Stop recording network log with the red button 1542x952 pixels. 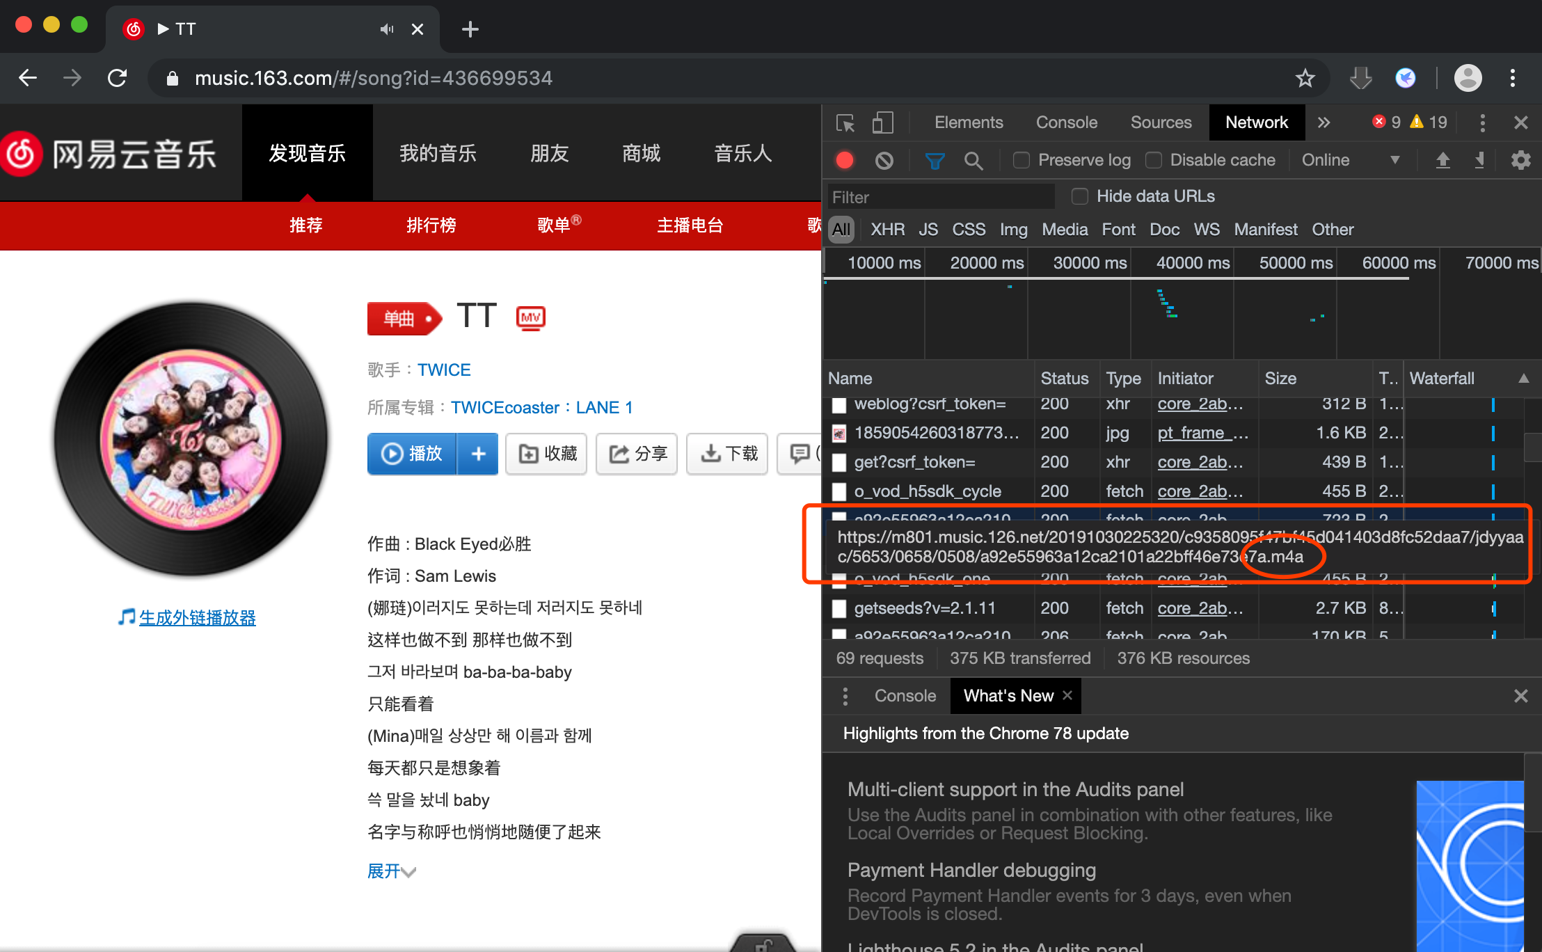click(845, 161)
